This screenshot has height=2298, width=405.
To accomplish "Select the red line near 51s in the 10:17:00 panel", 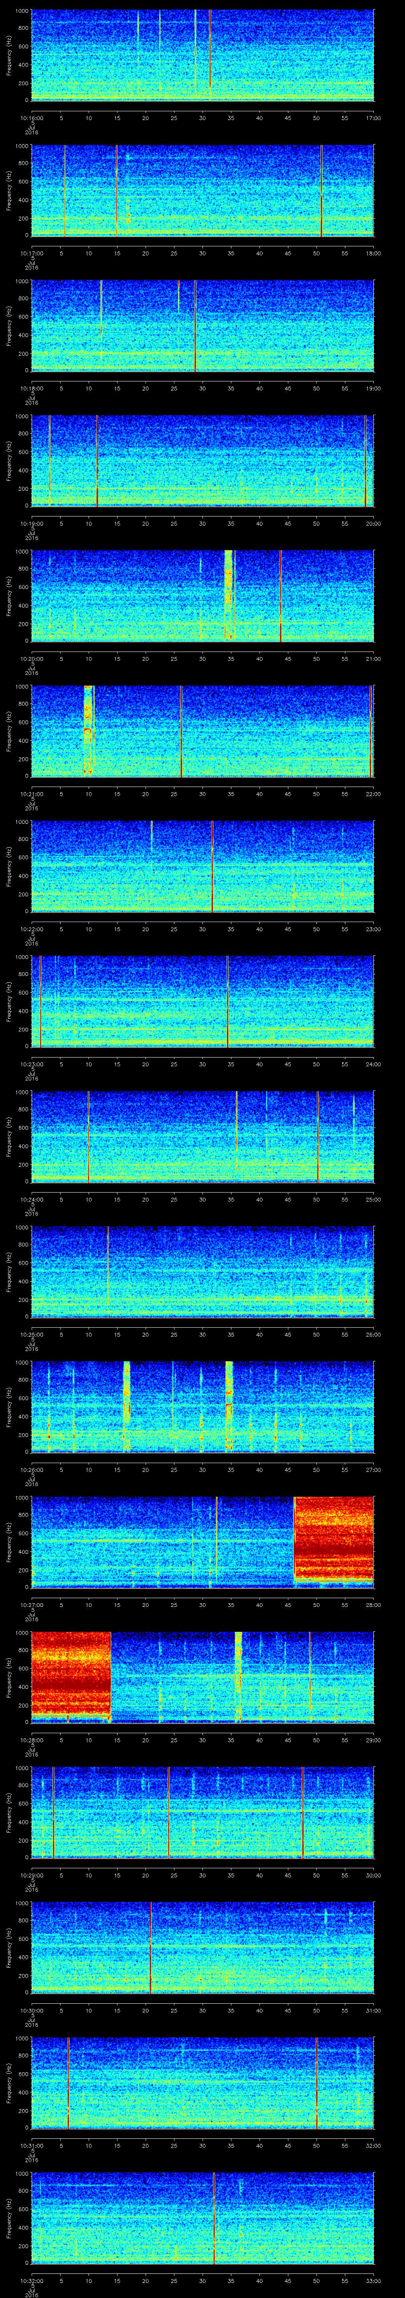I will coord(320,190).
